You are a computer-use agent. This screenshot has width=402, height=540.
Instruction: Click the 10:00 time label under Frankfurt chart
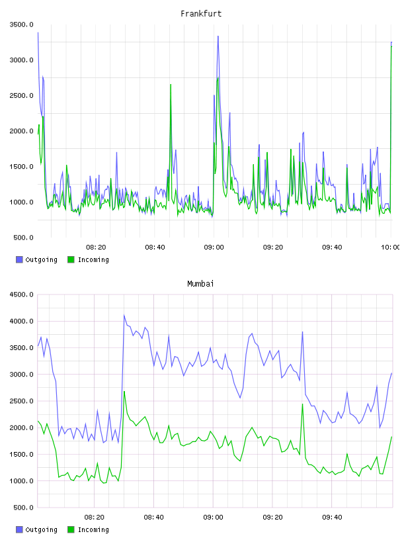coord(390,247)
